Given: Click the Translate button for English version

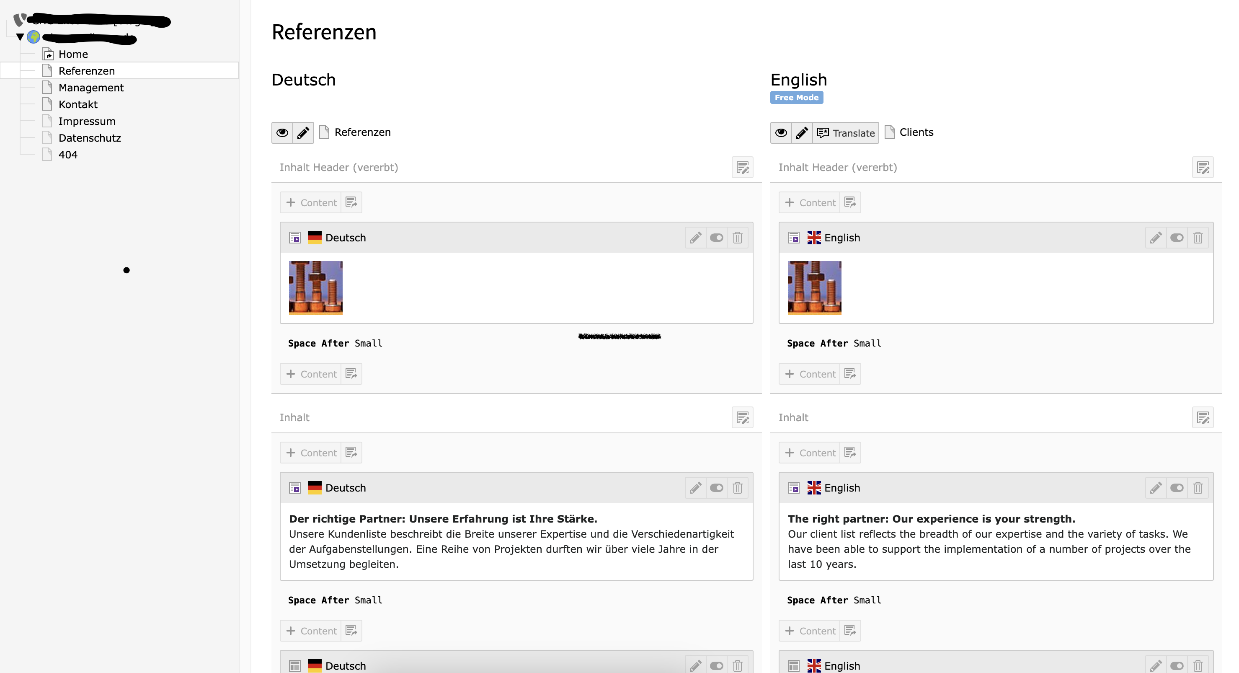Looking at the screenshot, I should pyautogui.click(x=845, y=132).
